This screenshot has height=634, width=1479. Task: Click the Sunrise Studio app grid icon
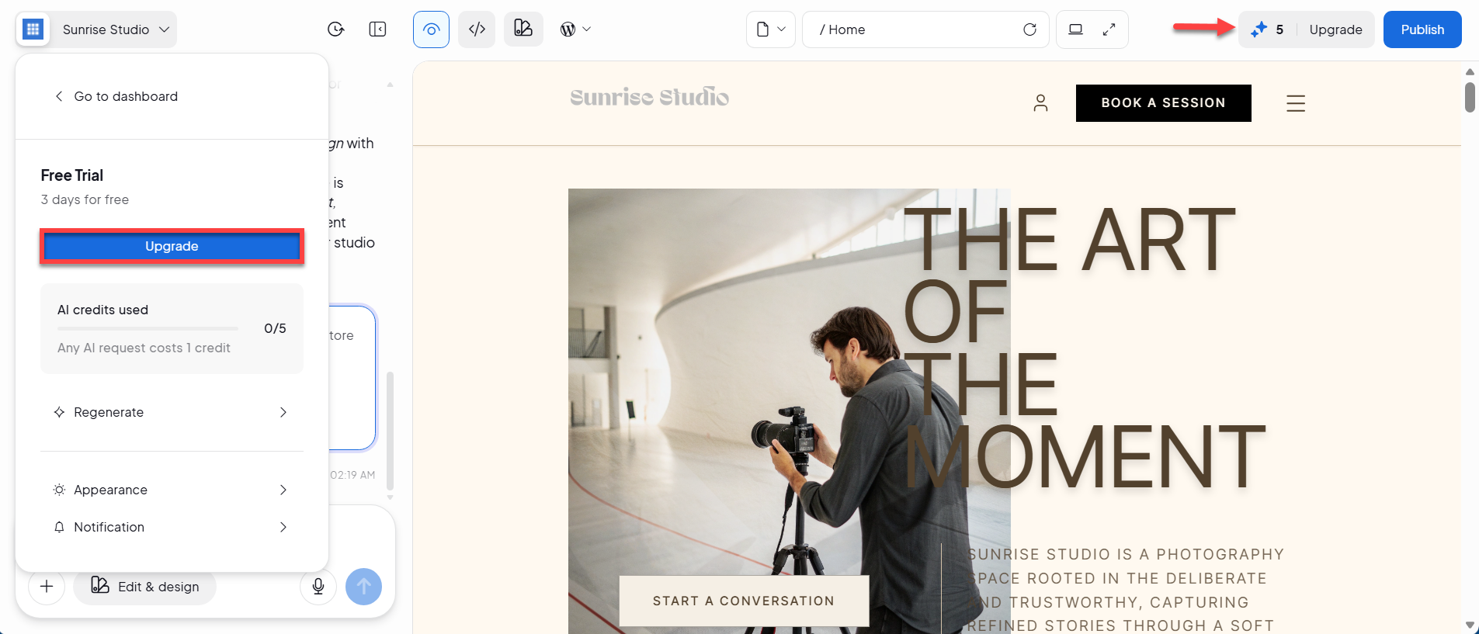33,29
